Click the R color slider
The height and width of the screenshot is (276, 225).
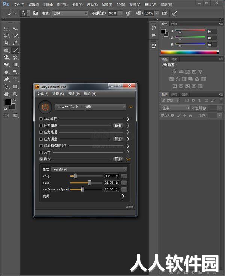click(x=190, y=30)
